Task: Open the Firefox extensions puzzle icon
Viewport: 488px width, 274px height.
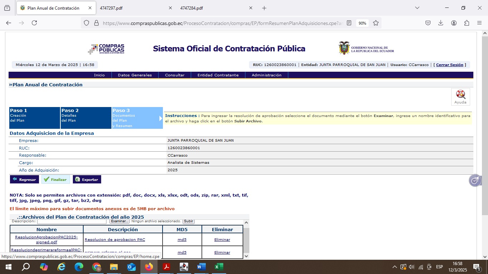Action: tap(467, 23)
